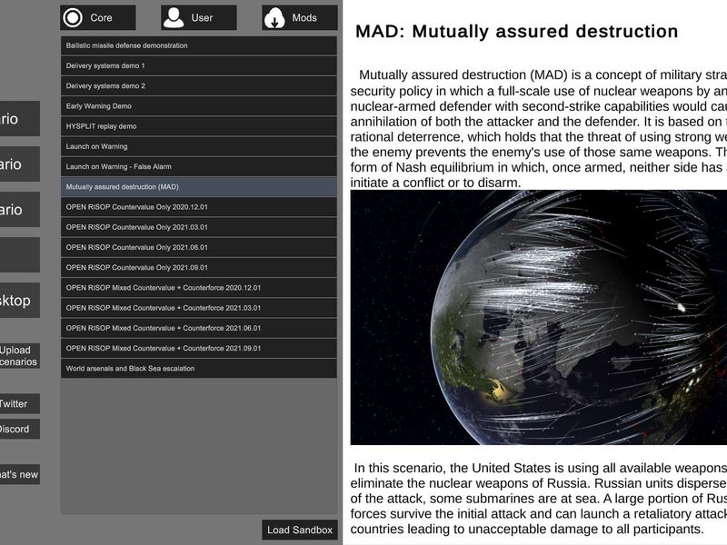Open the Twitter link button

19,403
